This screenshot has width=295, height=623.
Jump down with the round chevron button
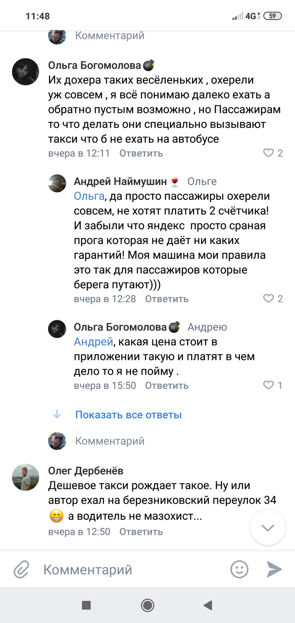click(268, 528)
